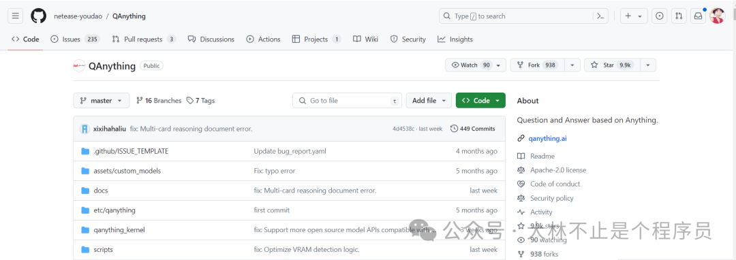Switch to the Projects tab
The width and height of the screenshot is (736, 260).
click(x=316, y=39)
